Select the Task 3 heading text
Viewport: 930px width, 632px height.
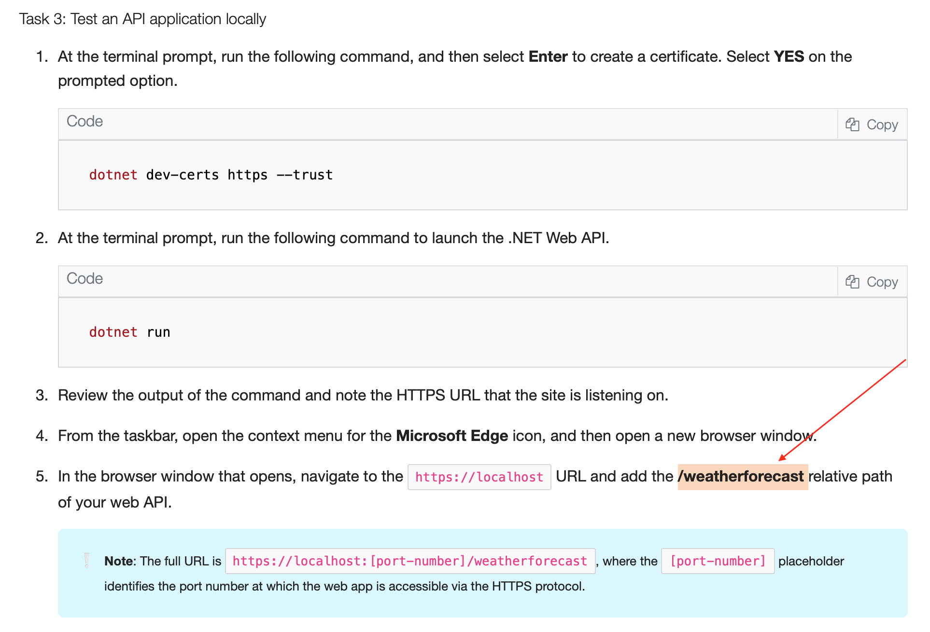pyautogui.click(x=142, y=19)
